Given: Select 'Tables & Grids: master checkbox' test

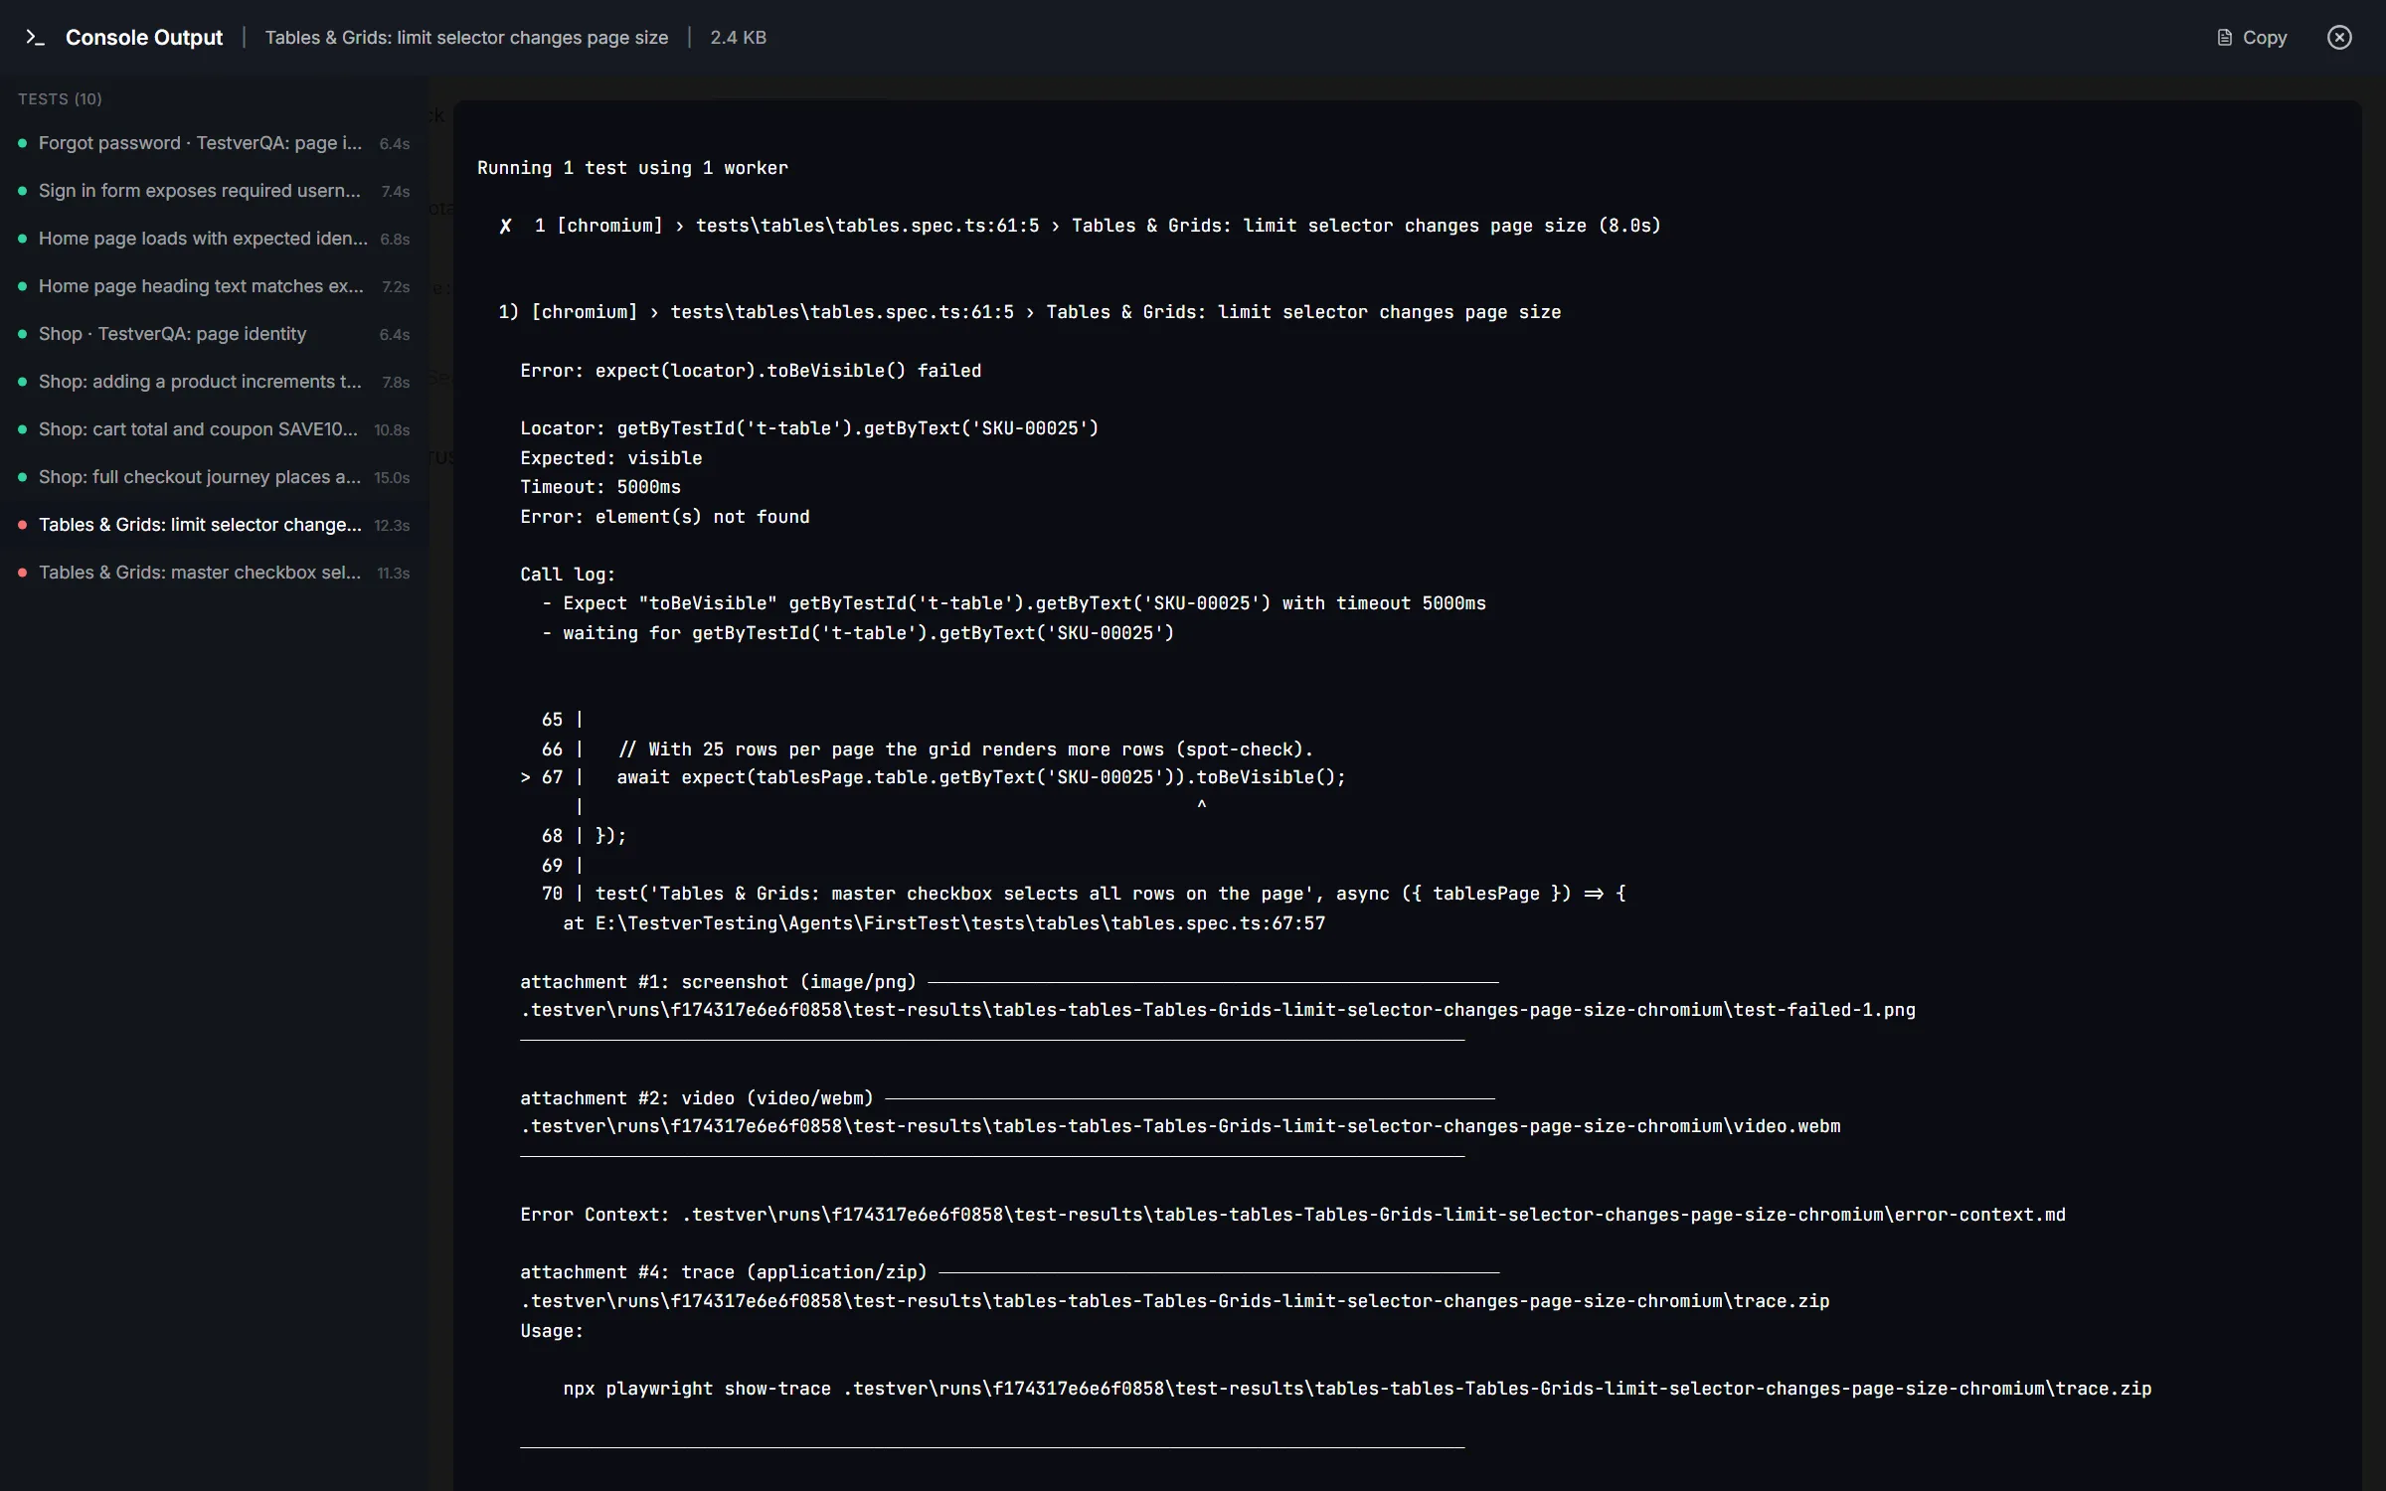Looking at the screenshot, I should pos(214,573).
